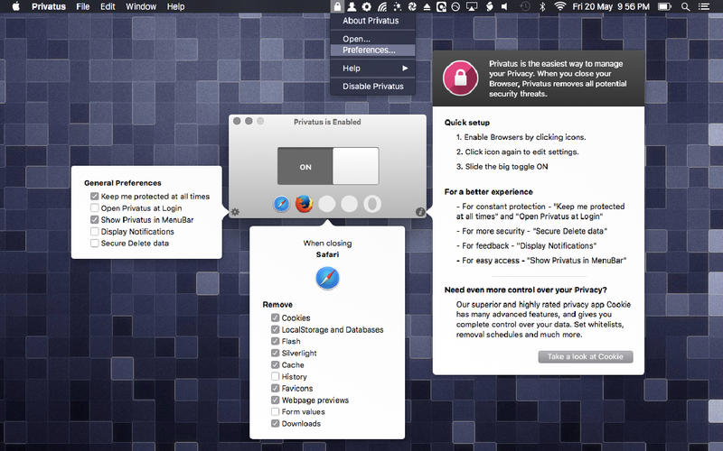Open the Edit menu
Image resolution: width=723 pixels, height=451 pixels.
108,6
